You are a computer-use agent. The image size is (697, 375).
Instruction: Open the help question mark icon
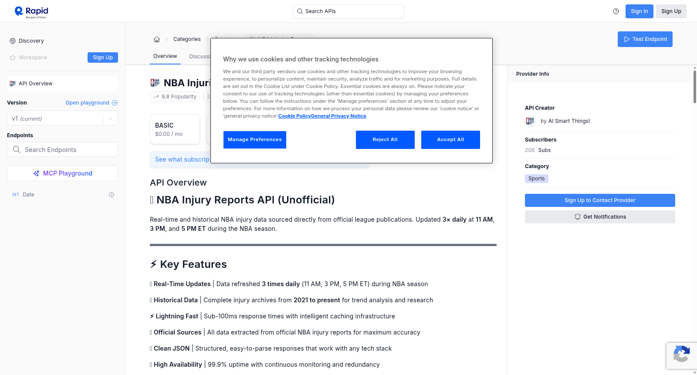(616, 11)
